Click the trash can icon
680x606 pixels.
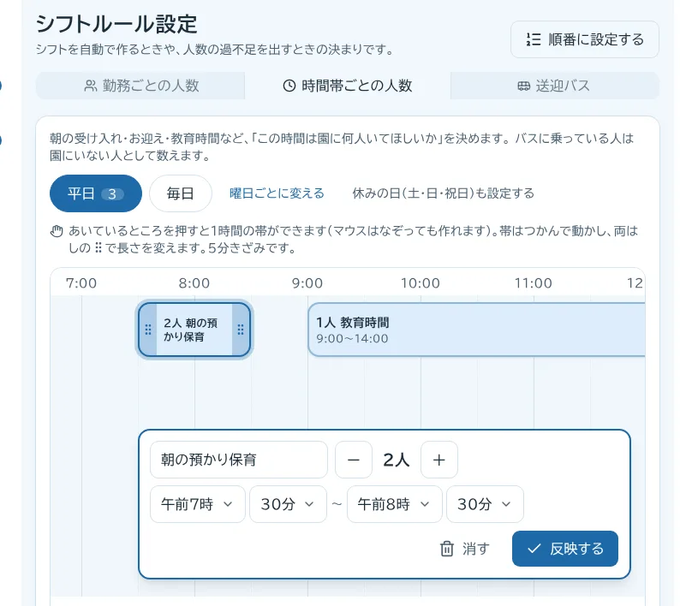pos(447,549)
